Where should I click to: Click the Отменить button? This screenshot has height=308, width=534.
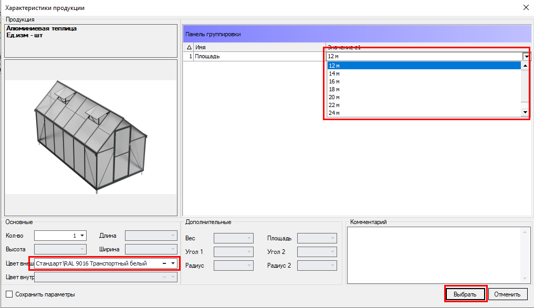point(507,294)
